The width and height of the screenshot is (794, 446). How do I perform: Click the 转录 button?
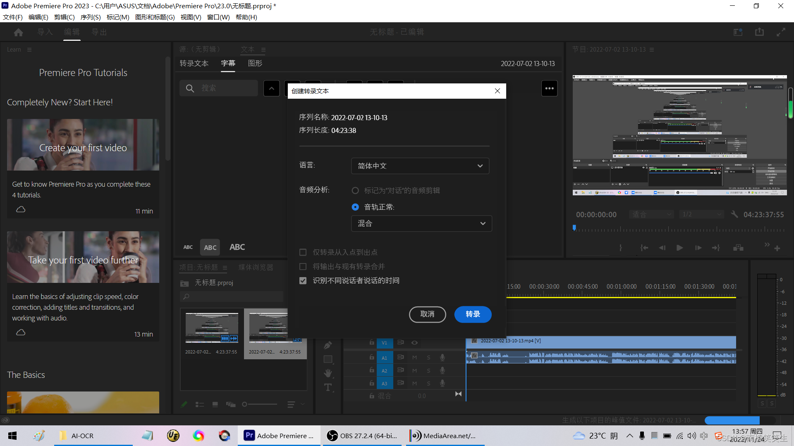tap(473, 314)
